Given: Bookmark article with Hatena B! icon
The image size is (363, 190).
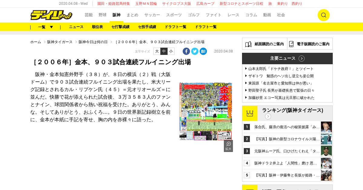Looking at the screenshot, I should [203, 51].
